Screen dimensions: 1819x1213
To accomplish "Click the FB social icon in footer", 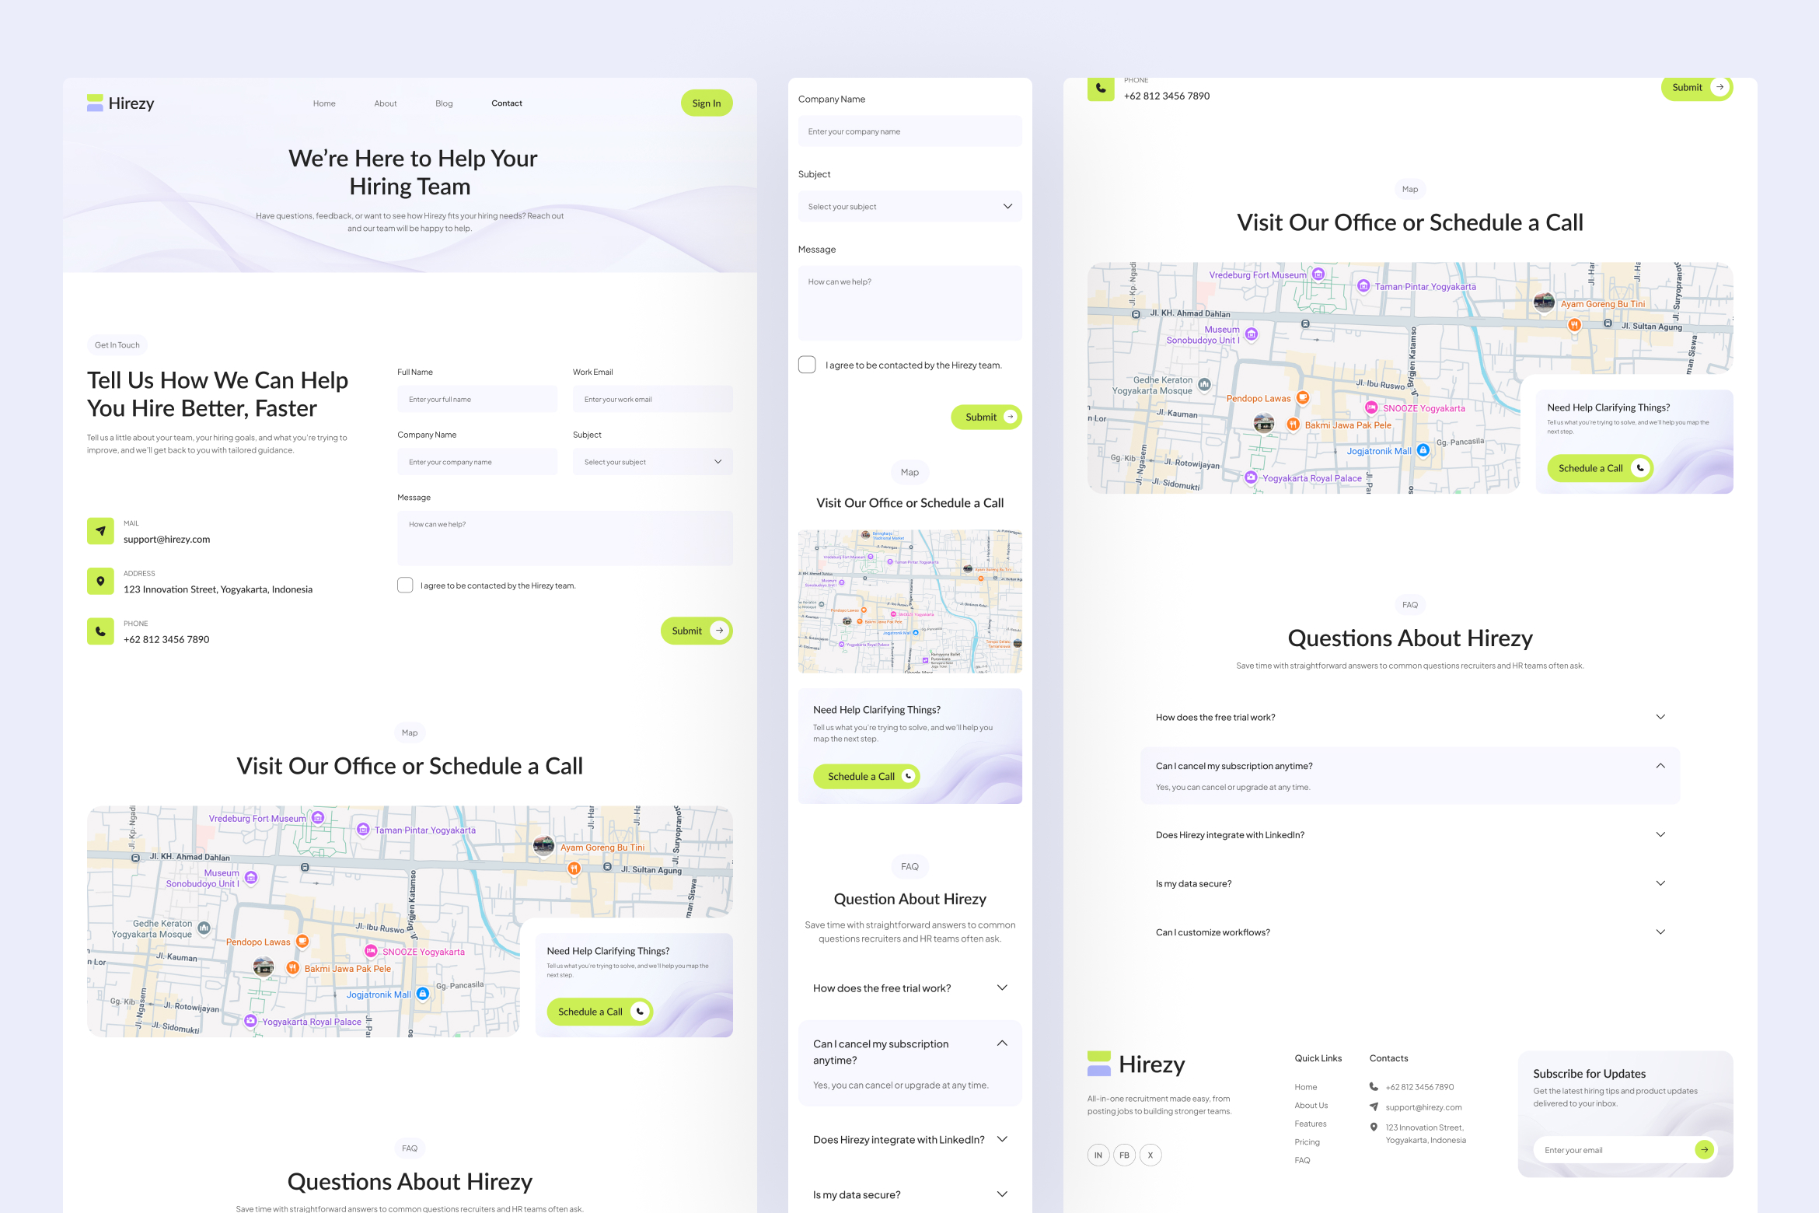I will tap(1124, 1155).
